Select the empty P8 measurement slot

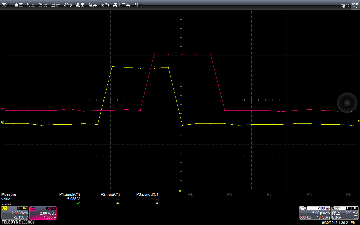click(352, 194)
